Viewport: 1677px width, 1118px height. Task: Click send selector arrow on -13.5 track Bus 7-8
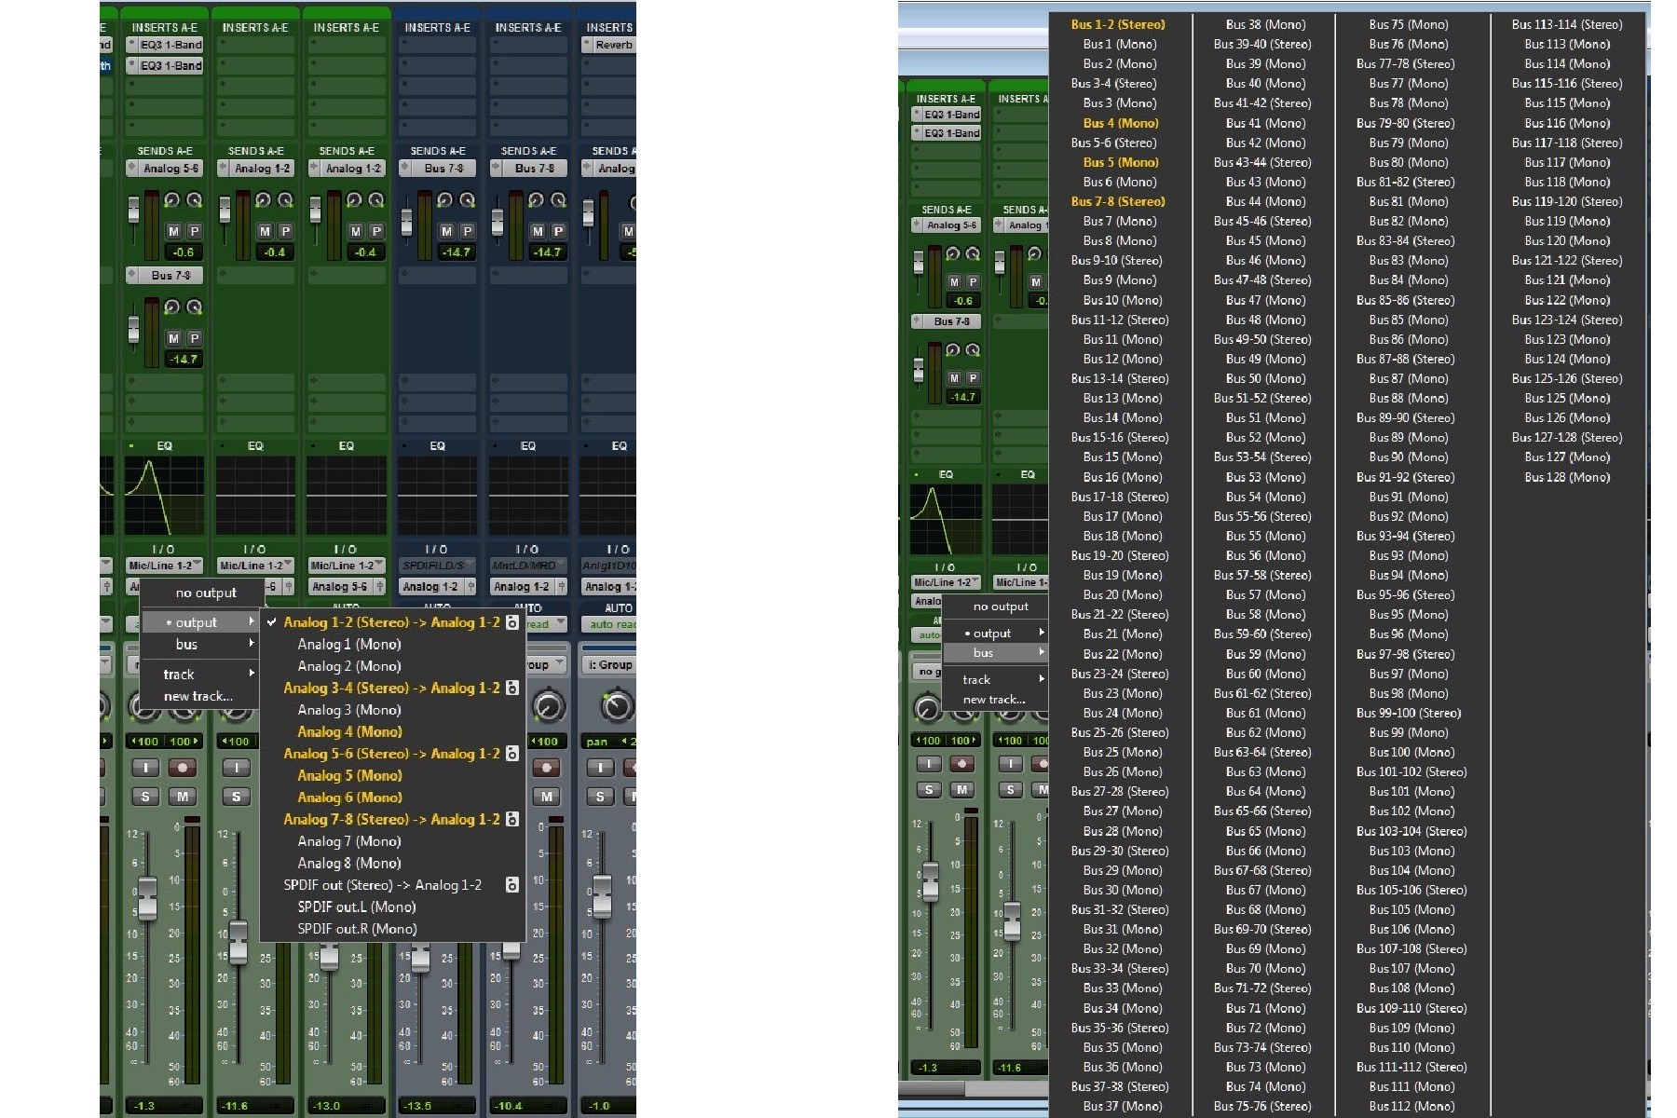[406, 169]
